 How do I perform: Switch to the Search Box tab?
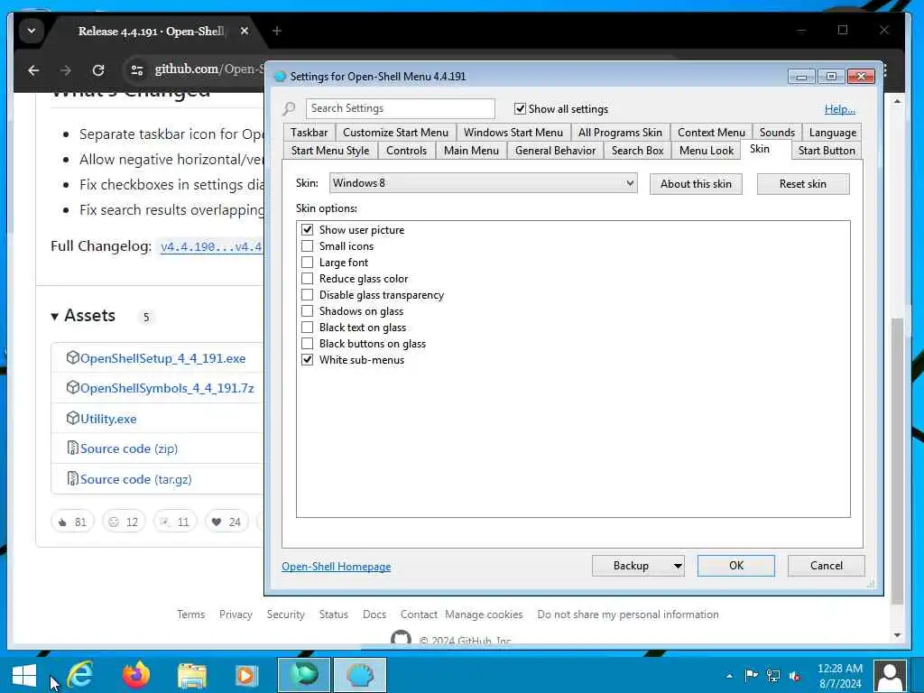pyautogui.click(x=637, y=151)
